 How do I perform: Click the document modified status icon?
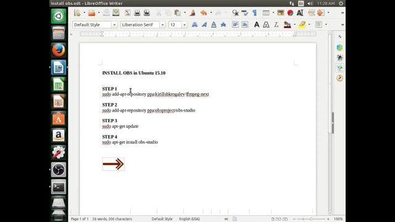[x=235, y=219]
